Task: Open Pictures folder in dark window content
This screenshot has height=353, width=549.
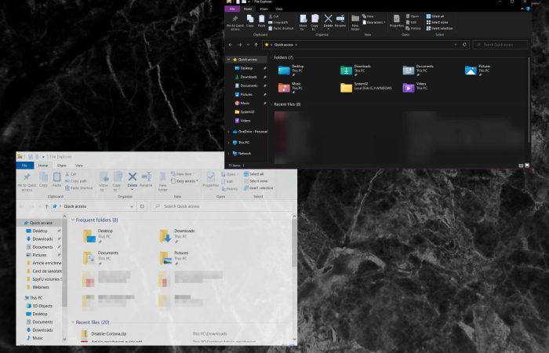Action: (478, 71)
